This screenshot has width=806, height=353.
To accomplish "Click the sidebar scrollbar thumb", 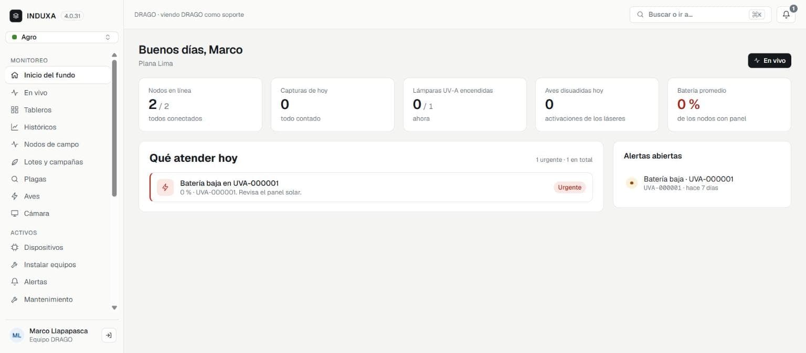I will coord(114,128).
